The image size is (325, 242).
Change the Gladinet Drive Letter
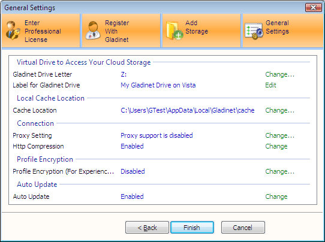[279, 74]
